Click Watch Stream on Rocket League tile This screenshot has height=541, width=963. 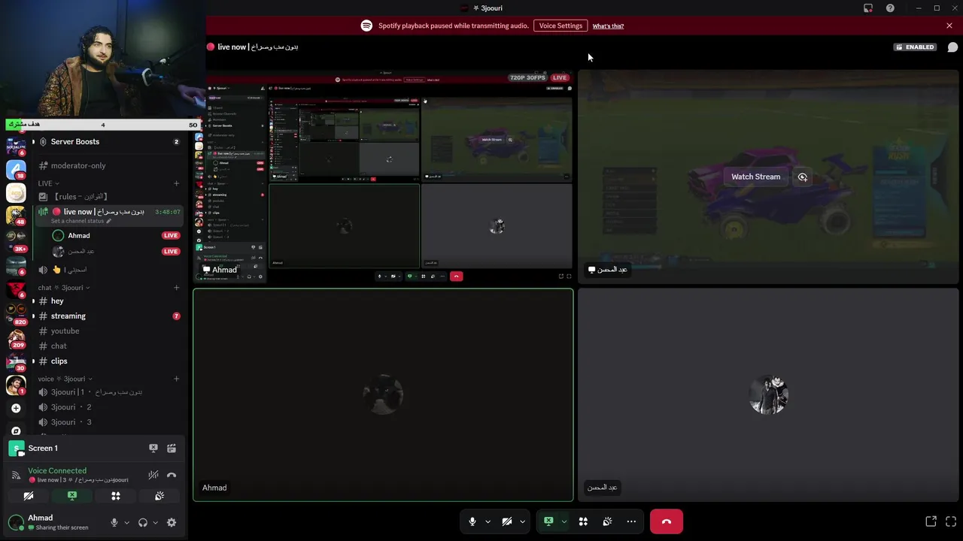(x=755, y=177)
